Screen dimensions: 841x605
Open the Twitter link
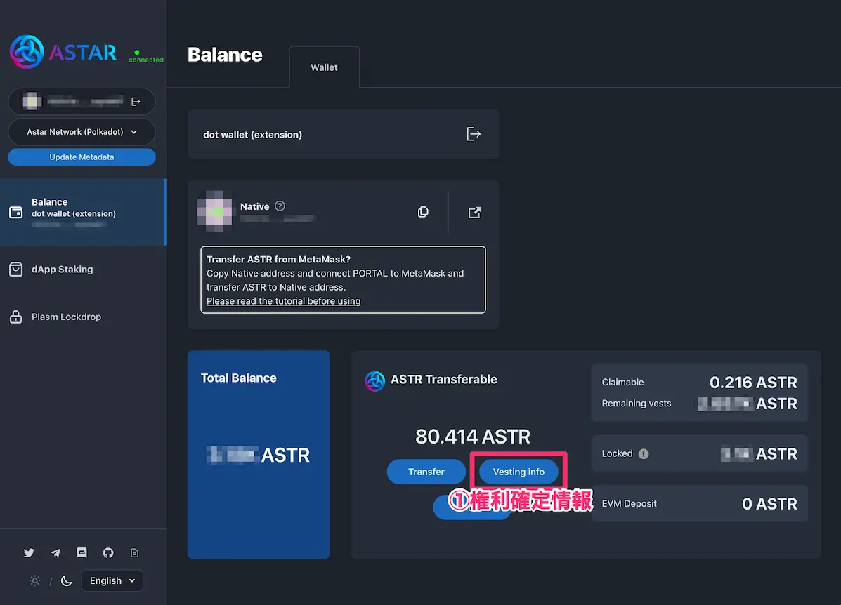click(x=29, y=552)
